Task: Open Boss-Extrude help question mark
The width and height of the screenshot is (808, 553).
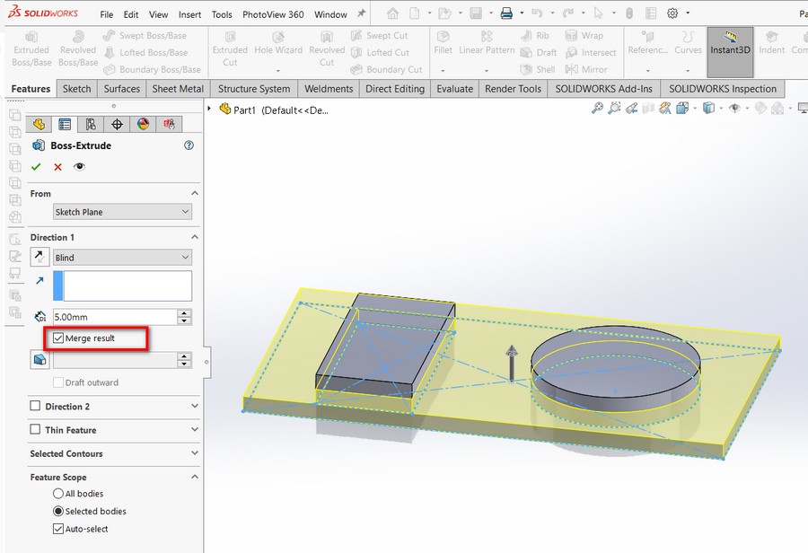Action: pos(189,145)
